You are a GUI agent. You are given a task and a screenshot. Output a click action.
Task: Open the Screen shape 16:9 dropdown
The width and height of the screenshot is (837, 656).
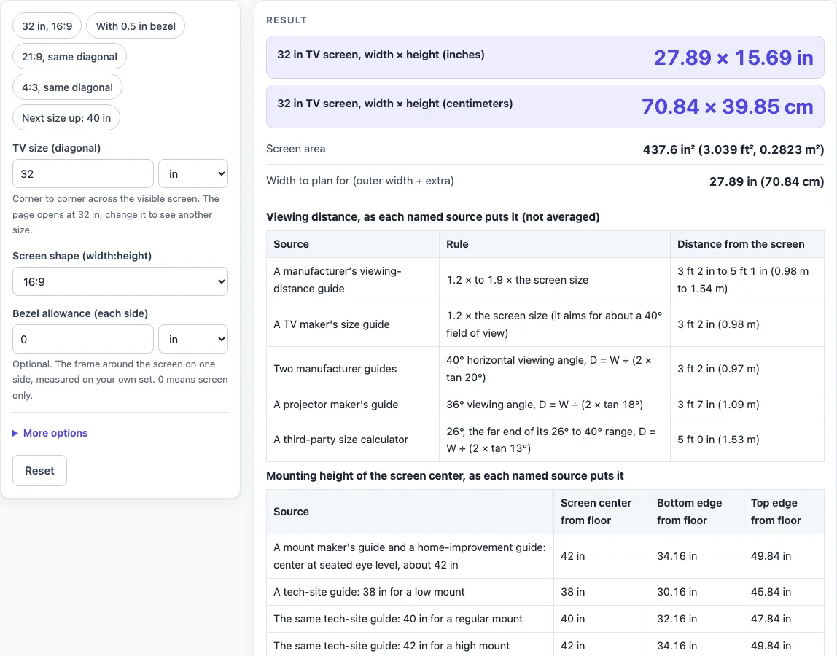tap(120, 281)
